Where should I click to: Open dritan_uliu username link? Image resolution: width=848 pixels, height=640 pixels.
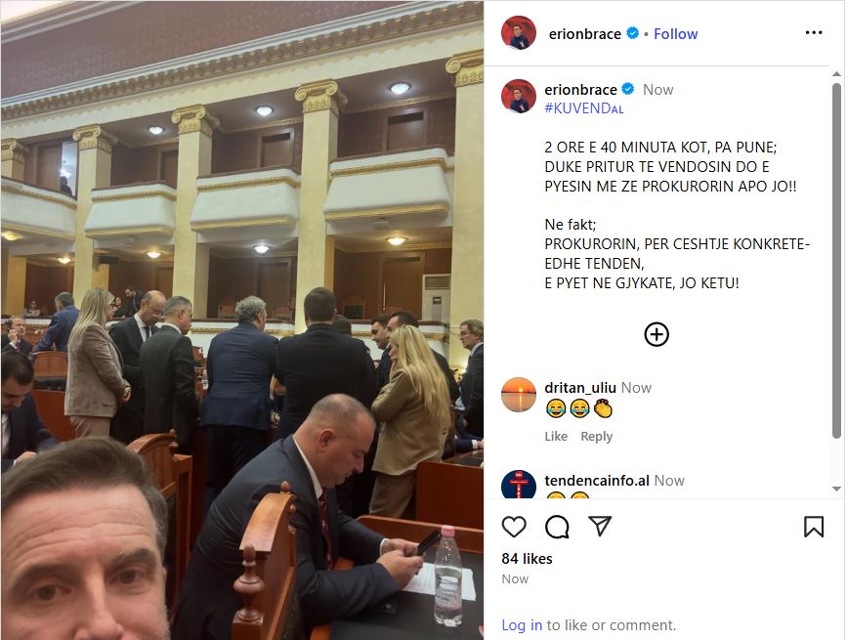coord(579,388)
